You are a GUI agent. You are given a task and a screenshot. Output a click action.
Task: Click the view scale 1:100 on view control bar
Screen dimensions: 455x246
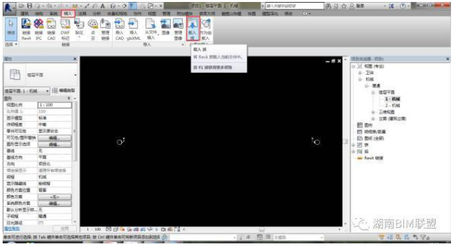click(93, 229)
